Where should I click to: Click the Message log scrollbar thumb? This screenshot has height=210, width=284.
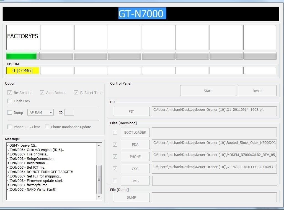(99, 179)
